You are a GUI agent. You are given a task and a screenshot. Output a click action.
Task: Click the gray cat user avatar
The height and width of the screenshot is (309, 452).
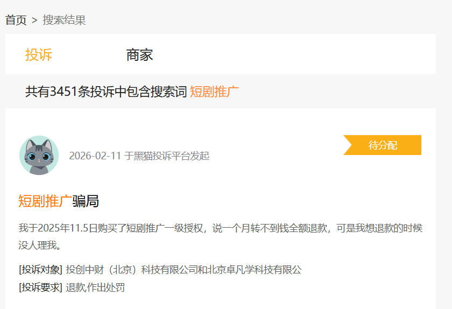(39, 155)
